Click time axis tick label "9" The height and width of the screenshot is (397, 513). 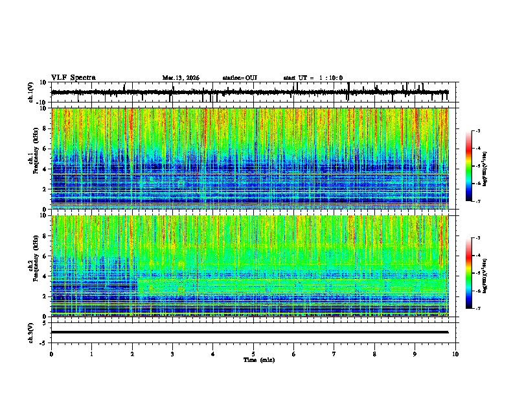(415, 354)
